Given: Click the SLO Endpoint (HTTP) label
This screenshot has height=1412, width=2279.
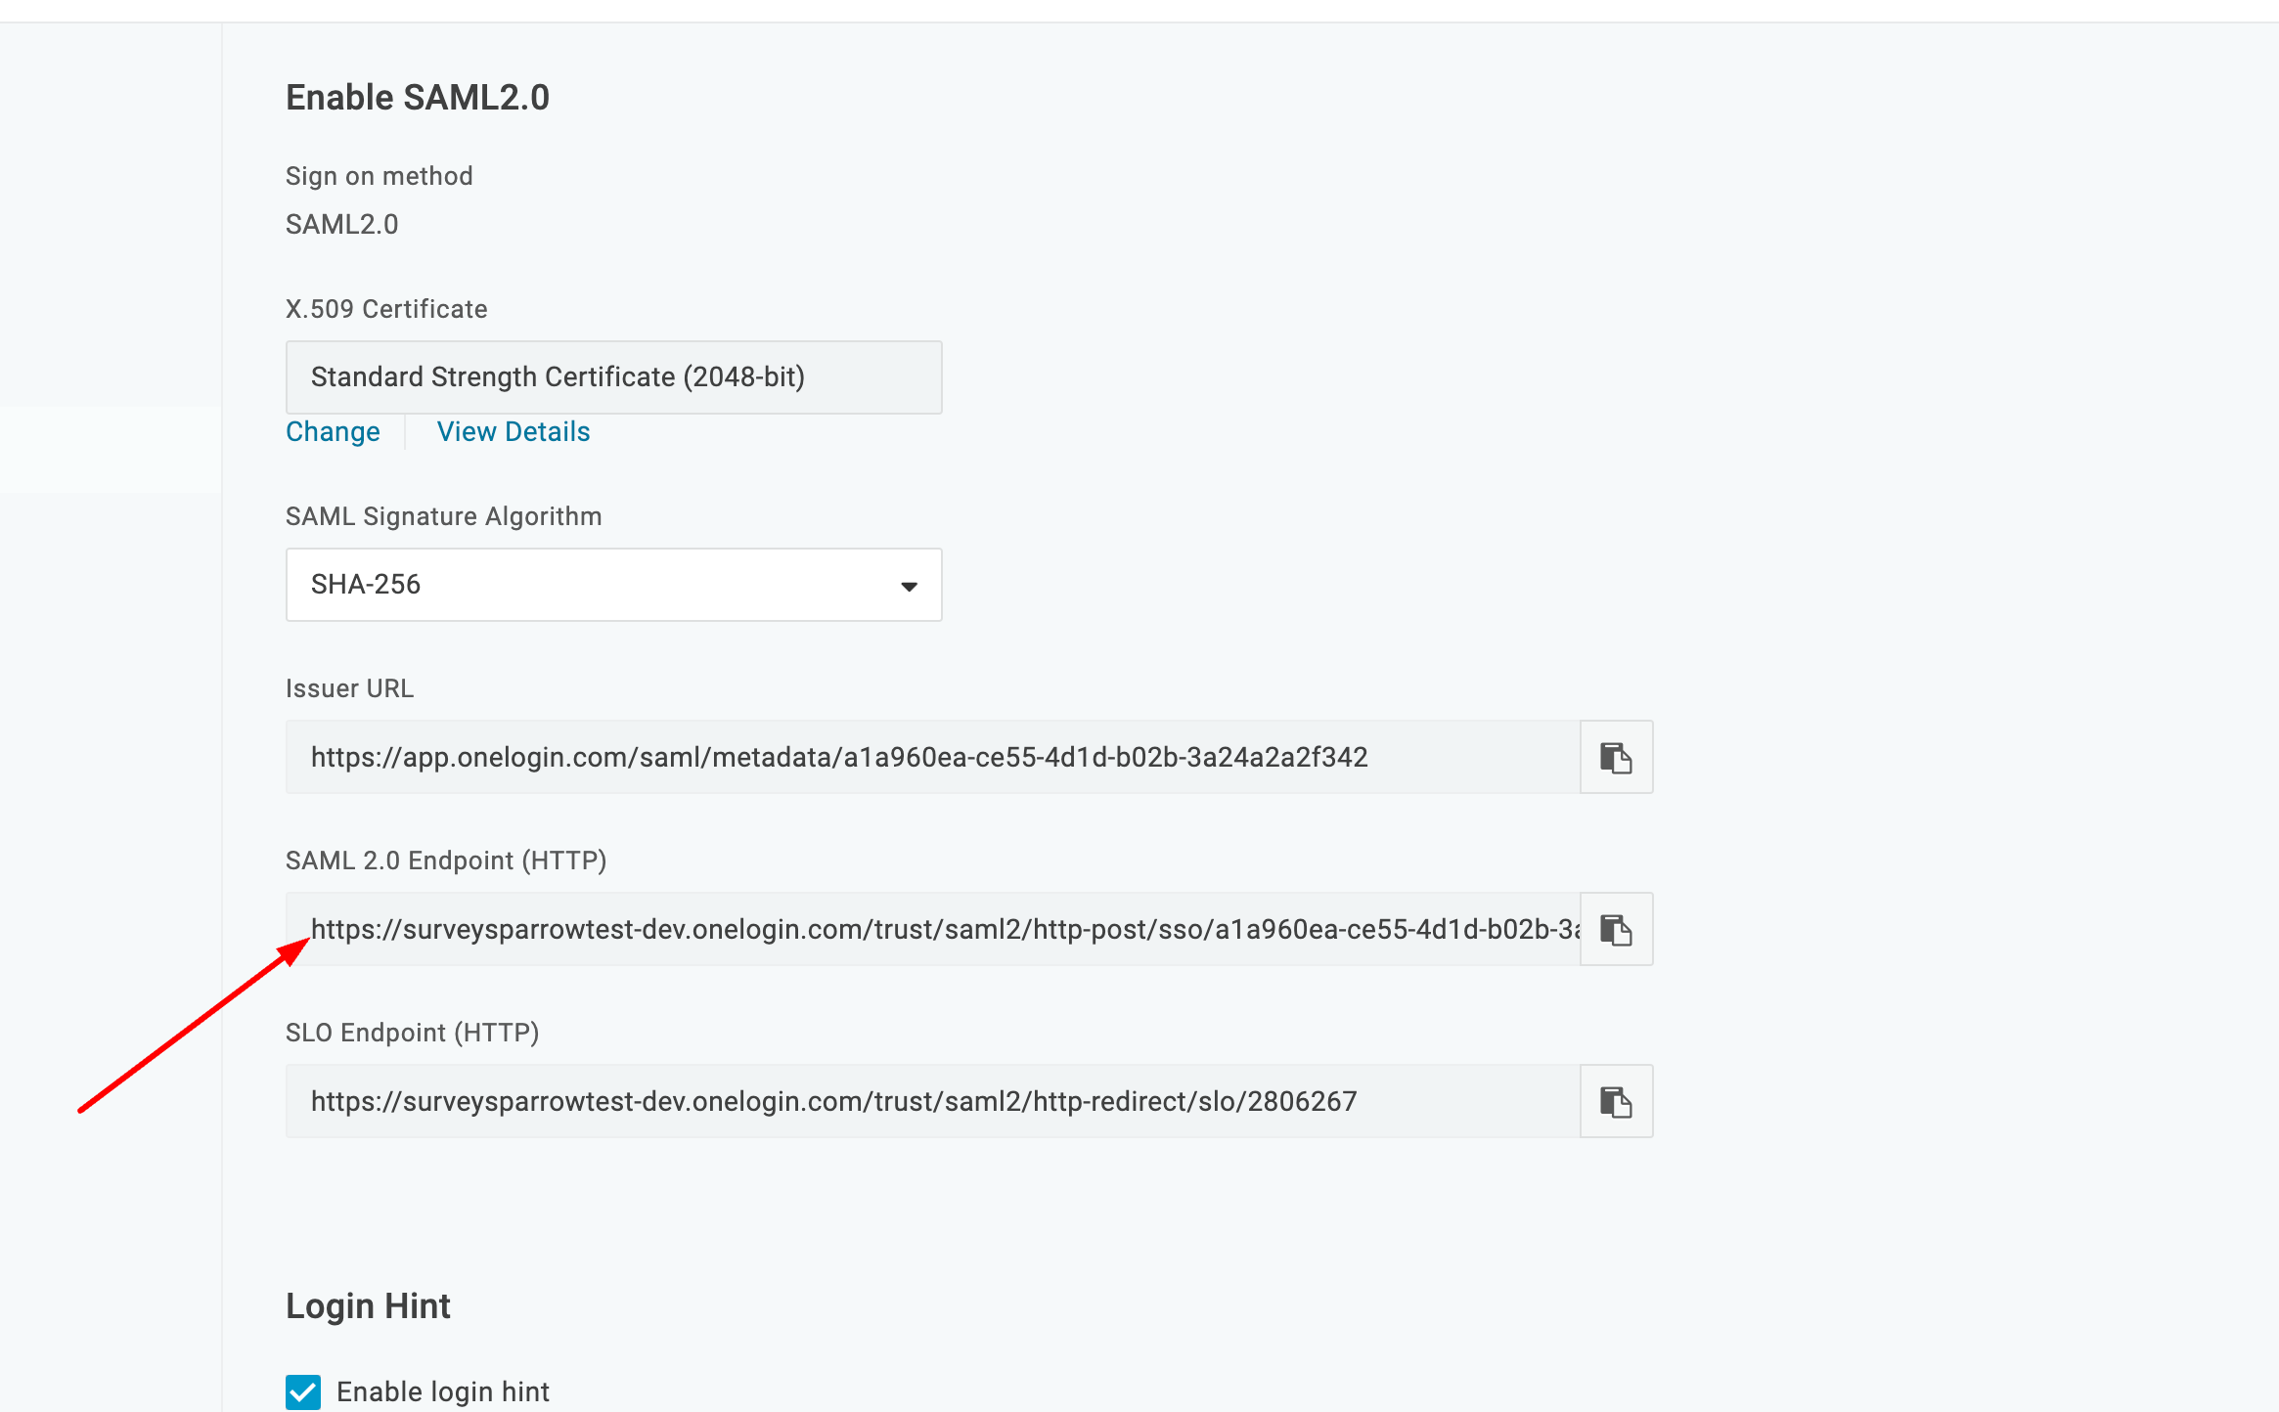Looking at the screenshot, I should pyautogui.click(x=412, y=1033).
